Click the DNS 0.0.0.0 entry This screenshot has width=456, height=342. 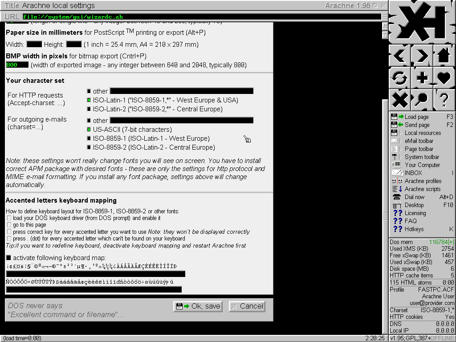[422, 324]
